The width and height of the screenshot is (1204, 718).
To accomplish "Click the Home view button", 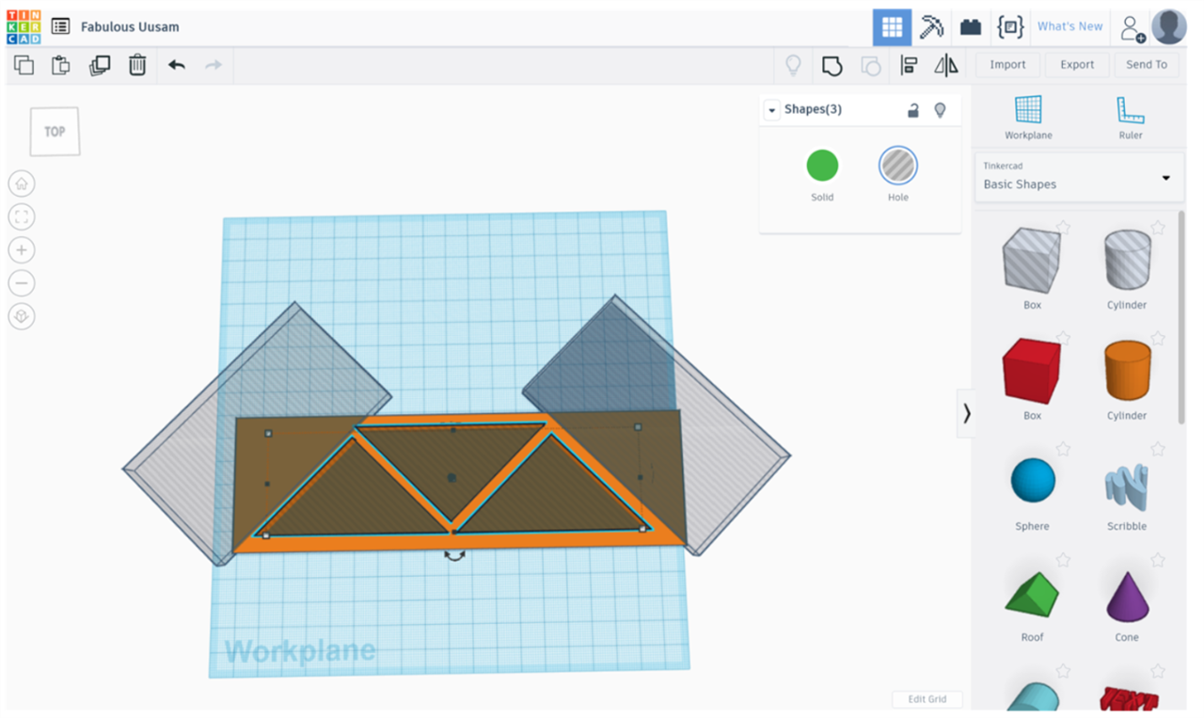I will click(22, 183).
